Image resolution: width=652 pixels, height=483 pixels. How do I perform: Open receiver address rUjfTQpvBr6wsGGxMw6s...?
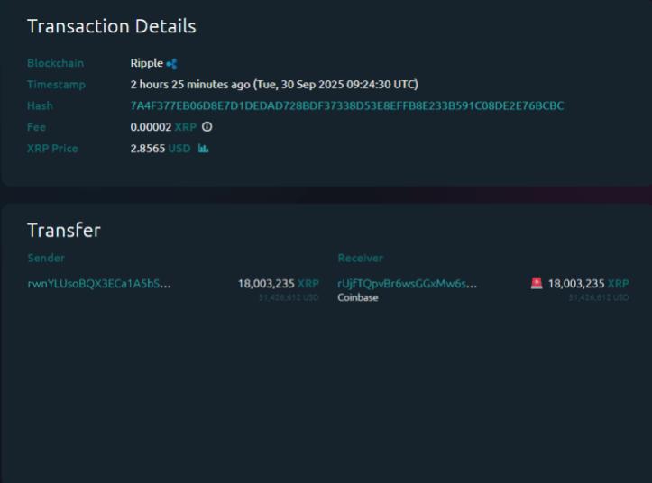click(408, 283)
